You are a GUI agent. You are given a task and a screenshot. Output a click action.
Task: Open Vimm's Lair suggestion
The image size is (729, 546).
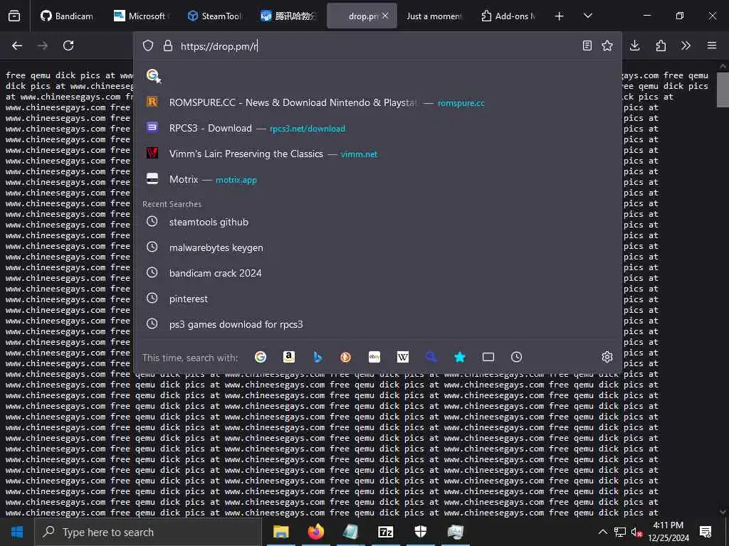[377, 154]
